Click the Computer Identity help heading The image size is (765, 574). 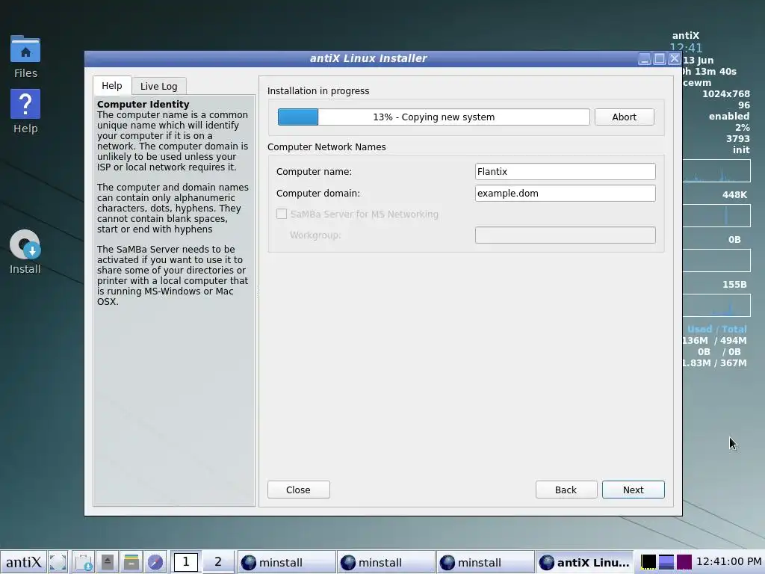143,104
